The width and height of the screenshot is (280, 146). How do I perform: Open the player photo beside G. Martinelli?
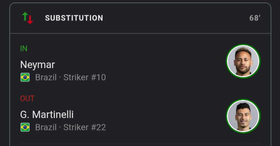(243, 116)
